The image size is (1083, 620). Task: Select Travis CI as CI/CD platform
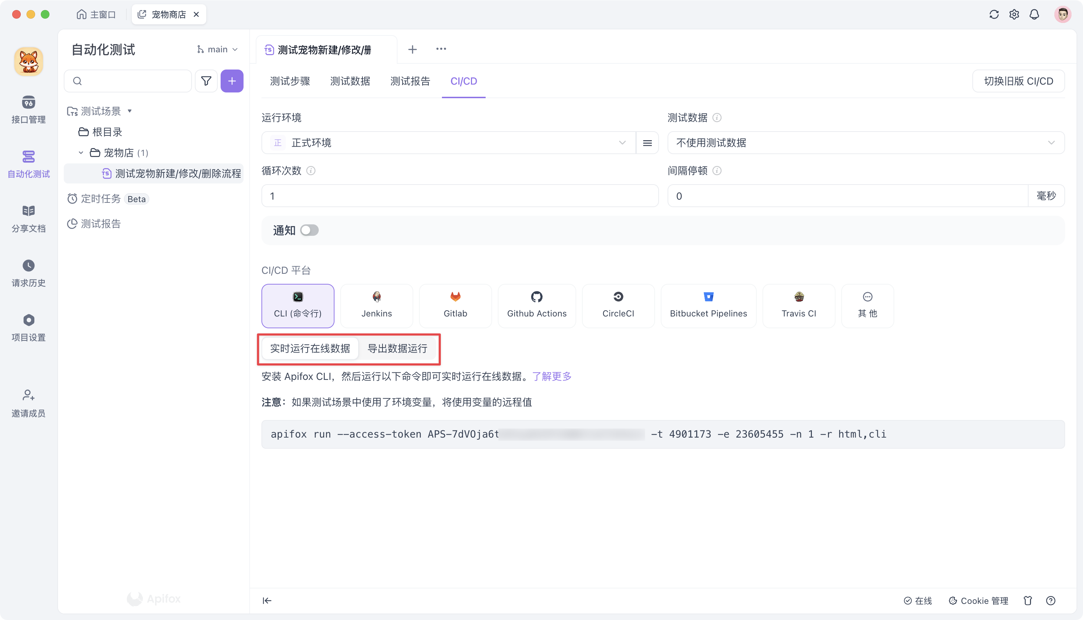coord(799,305)
